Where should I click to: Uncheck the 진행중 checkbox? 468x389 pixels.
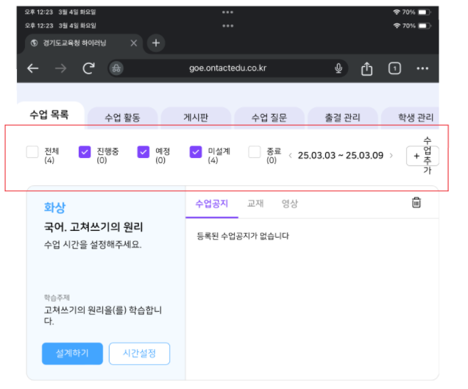point(85,152)
